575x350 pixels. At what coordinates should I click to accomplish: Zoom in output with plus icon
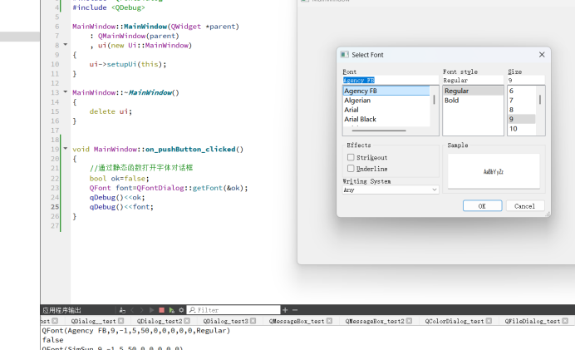[x=285, y=310]
